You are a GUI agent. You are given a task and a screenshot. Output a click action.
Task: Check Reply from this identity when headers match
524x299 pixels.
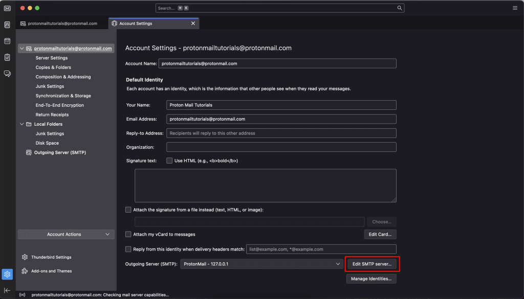click(128, 249)
